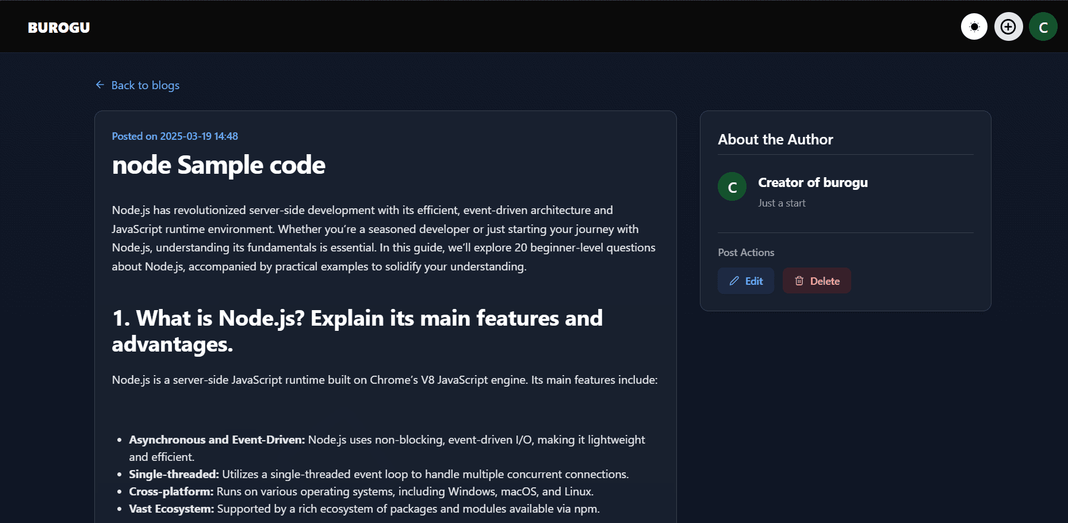Select the pencil icon inside Edit button
This screenshot has height=523, width=1068.
pyautogui.click(x=734, y=281)
